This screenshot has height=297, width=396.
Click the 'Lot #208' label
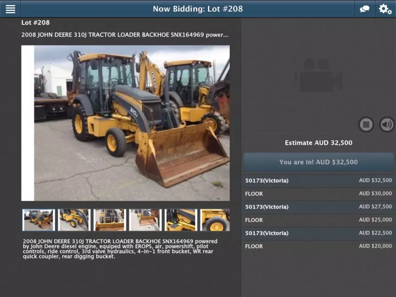[x=35, y=22]
